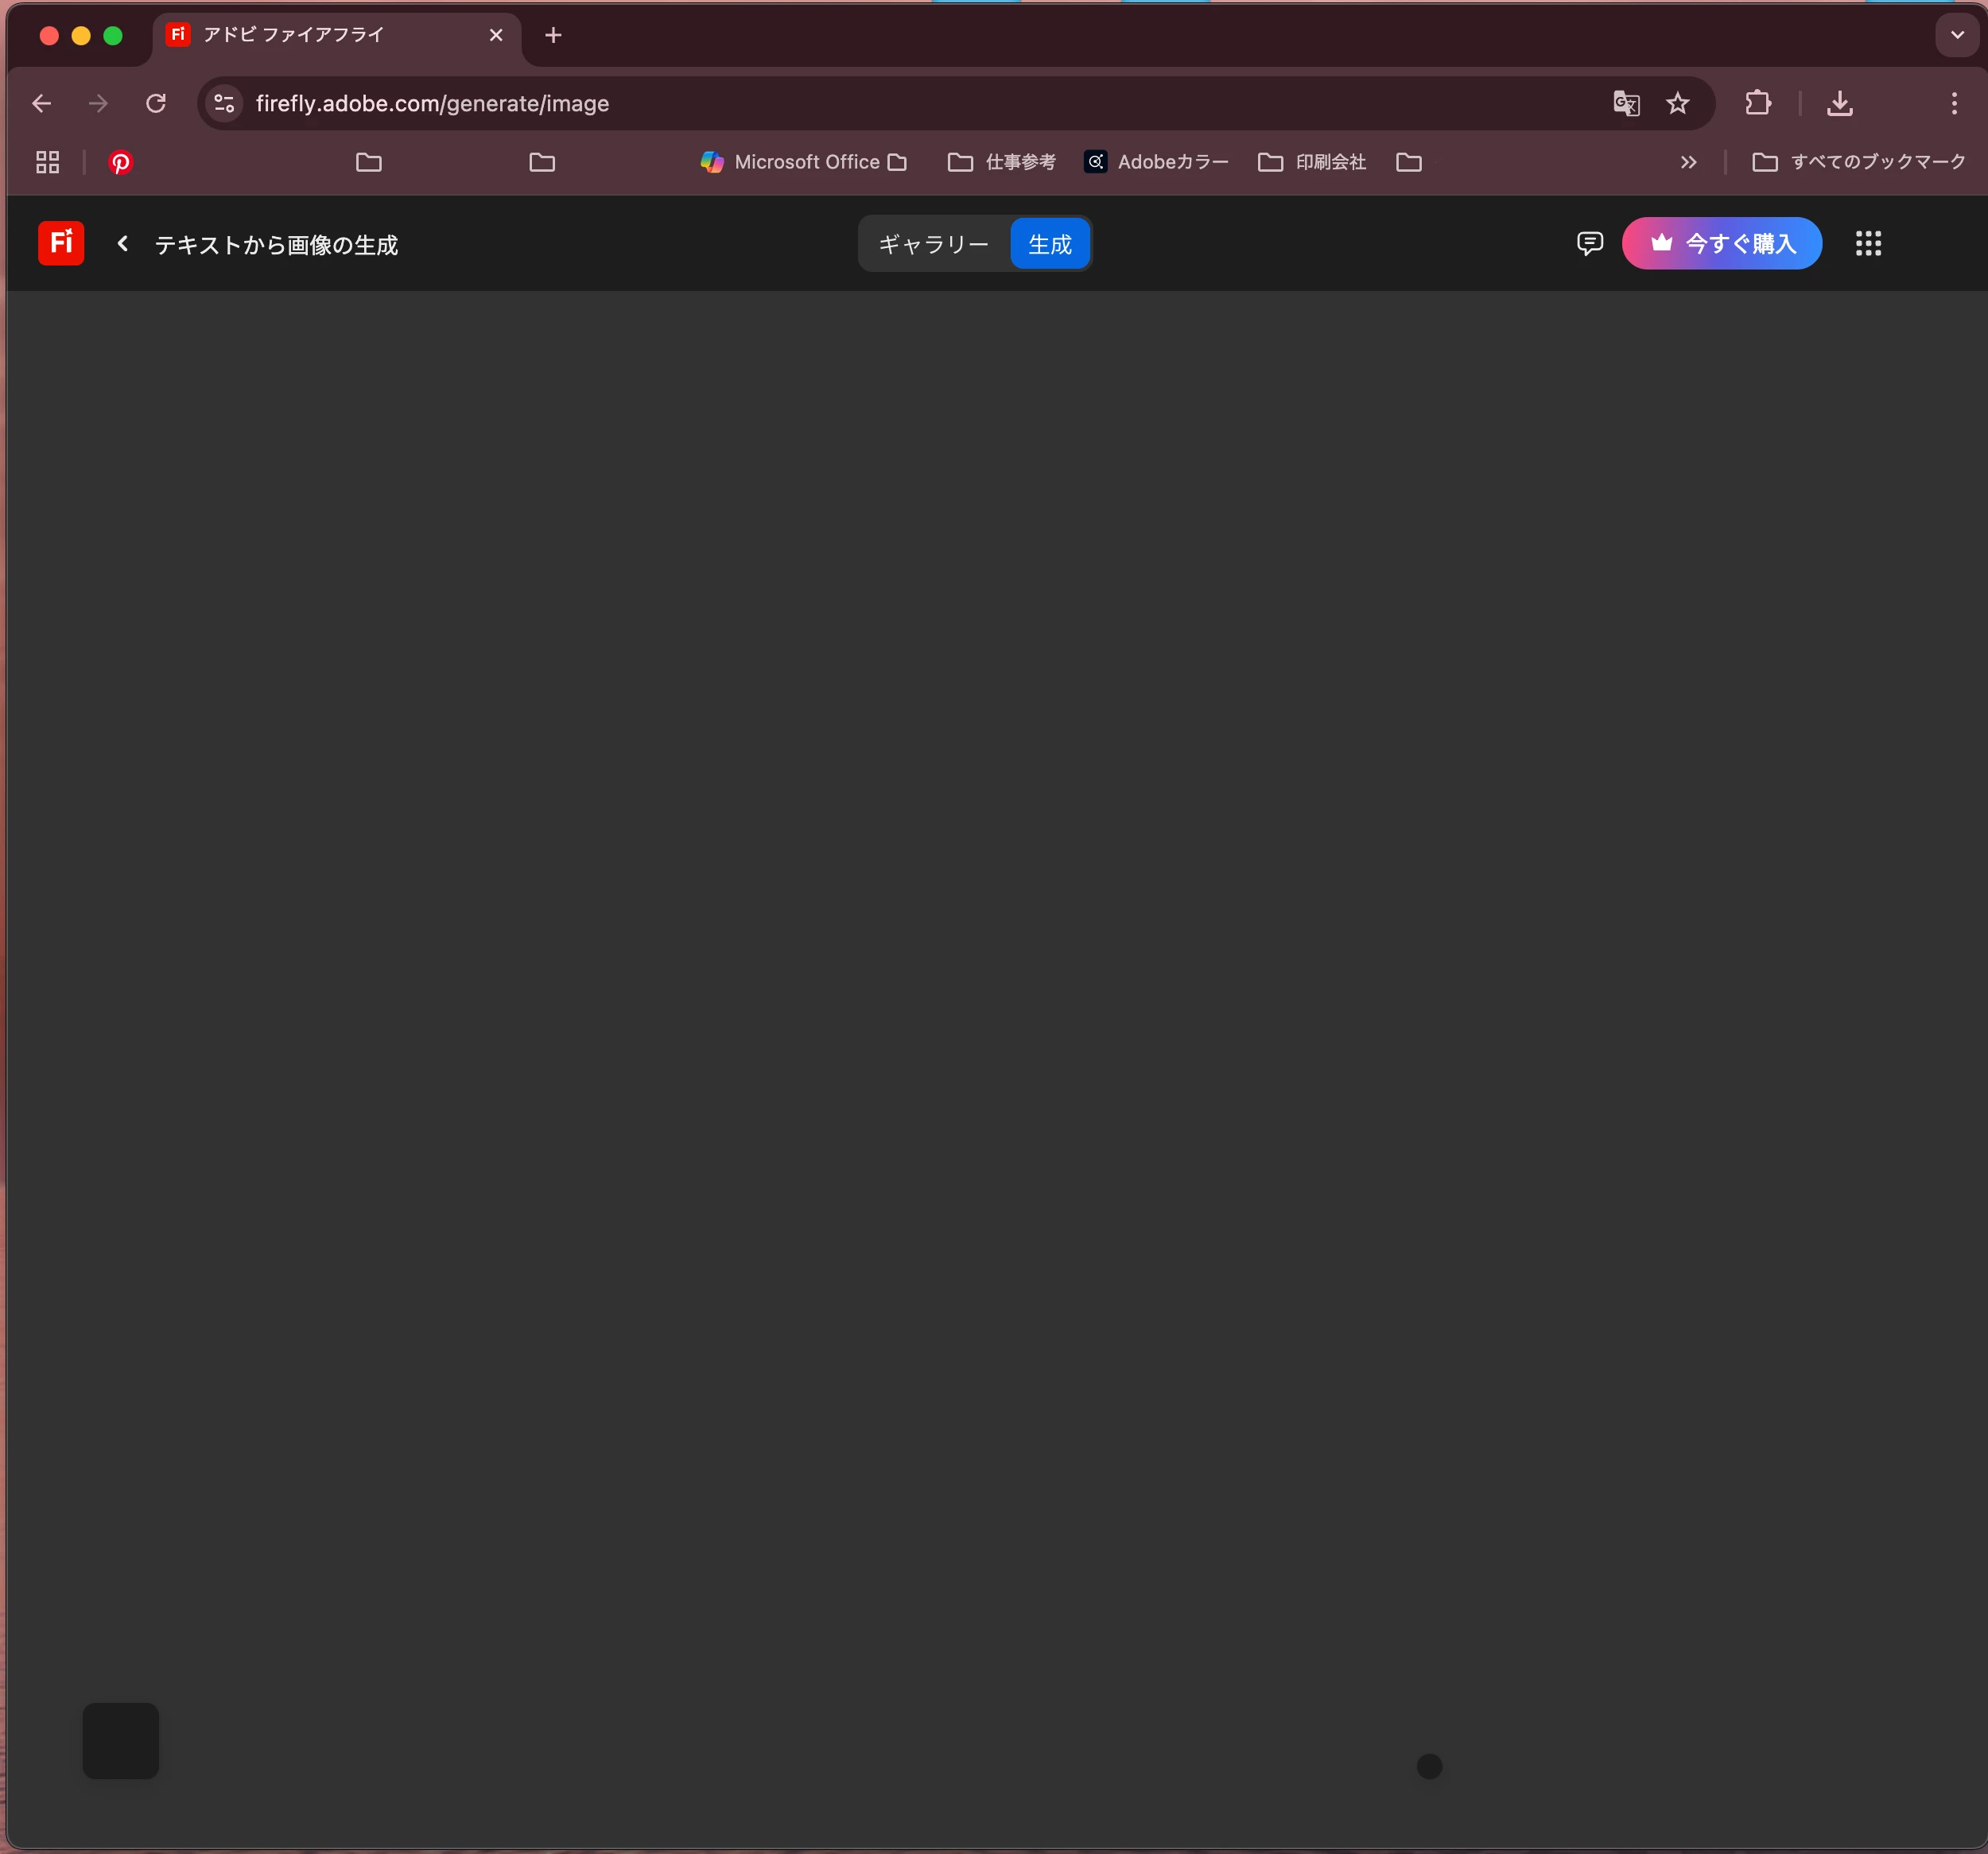Select the 生成 tab
The image size is (1988, 1854).
(1049, 244)
